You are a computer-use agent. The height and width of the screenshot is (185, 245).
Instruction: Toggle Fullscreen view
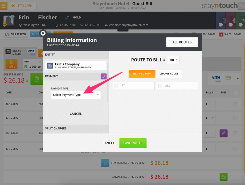pyautogui.click(x=16, y=34)
